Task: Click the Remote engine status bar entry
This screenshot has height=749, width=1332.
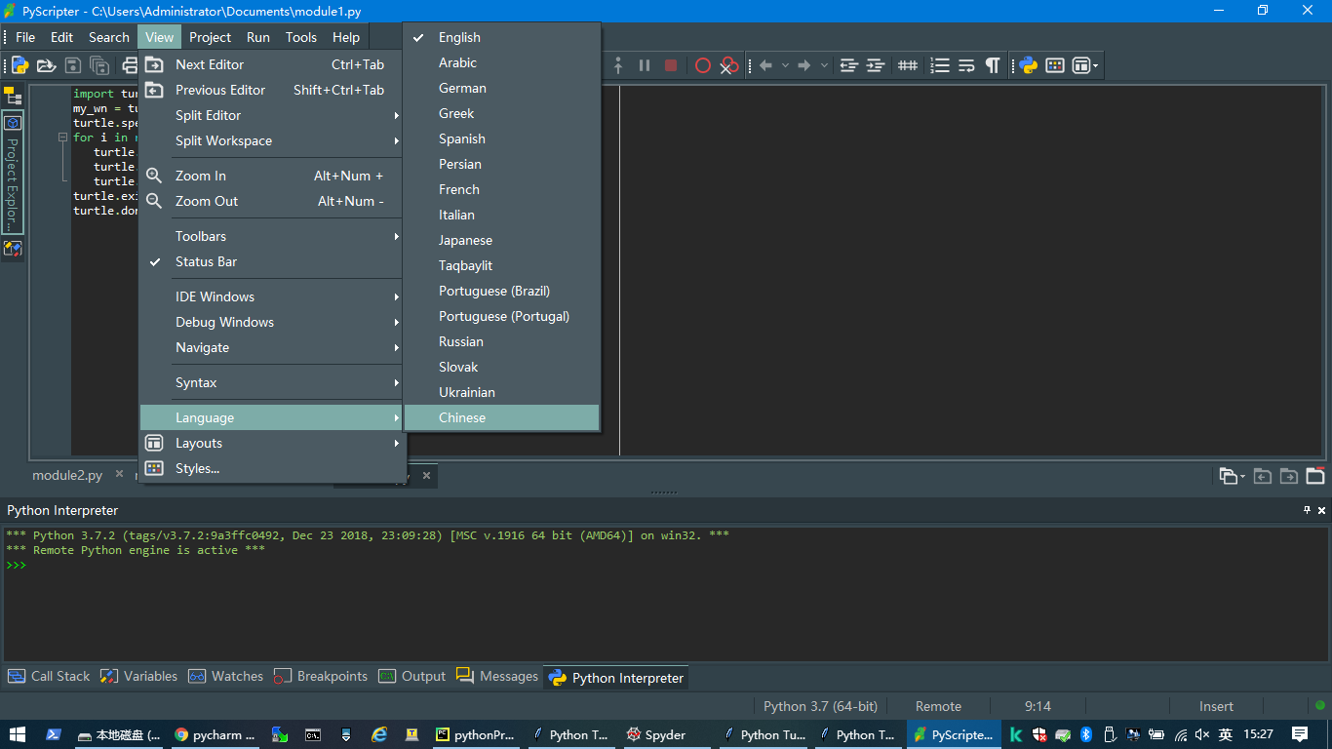Action: [938, 706]
